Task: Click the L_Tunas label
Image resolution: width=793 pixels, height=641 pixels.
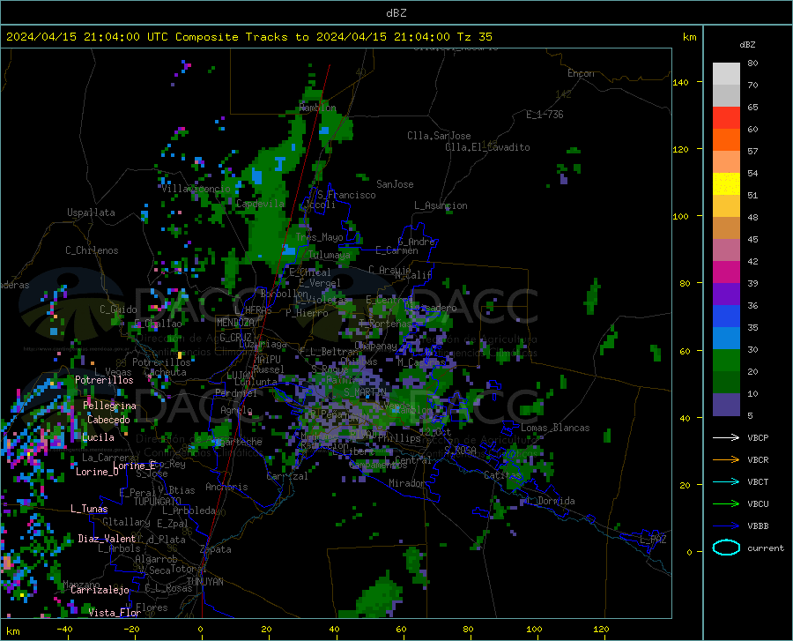Action: 89,509
